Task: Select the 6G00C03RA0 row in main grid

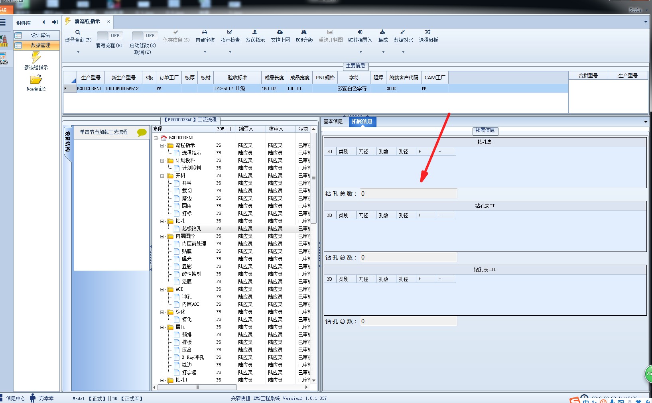Action: click(315, 89)
